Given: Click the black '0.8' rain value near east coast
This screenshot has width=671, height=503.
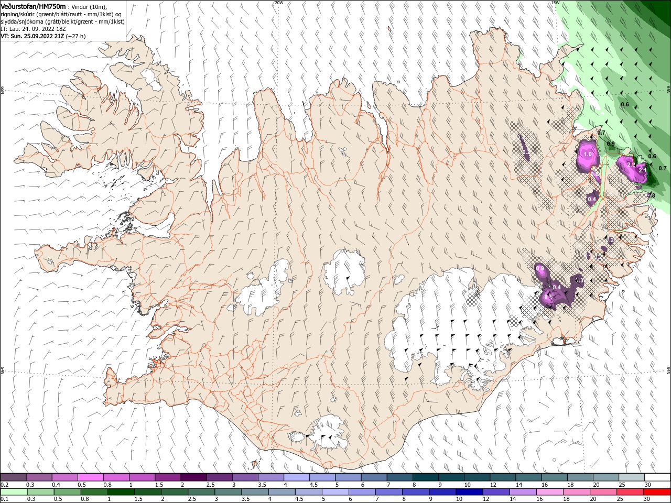Looking at the screenshot, I should click(x=651, y=195).
